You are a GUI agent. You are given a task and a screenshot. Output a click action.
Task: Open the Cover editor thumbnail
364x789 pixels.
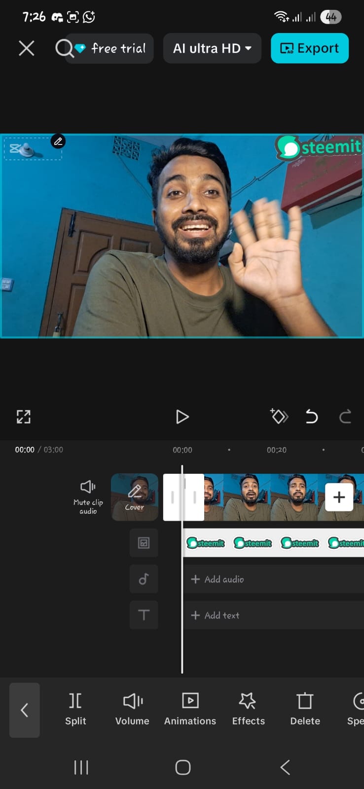click(x=135, y=497)
